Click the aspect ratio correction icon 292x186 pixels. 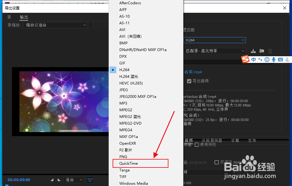[x=90, y=180]
